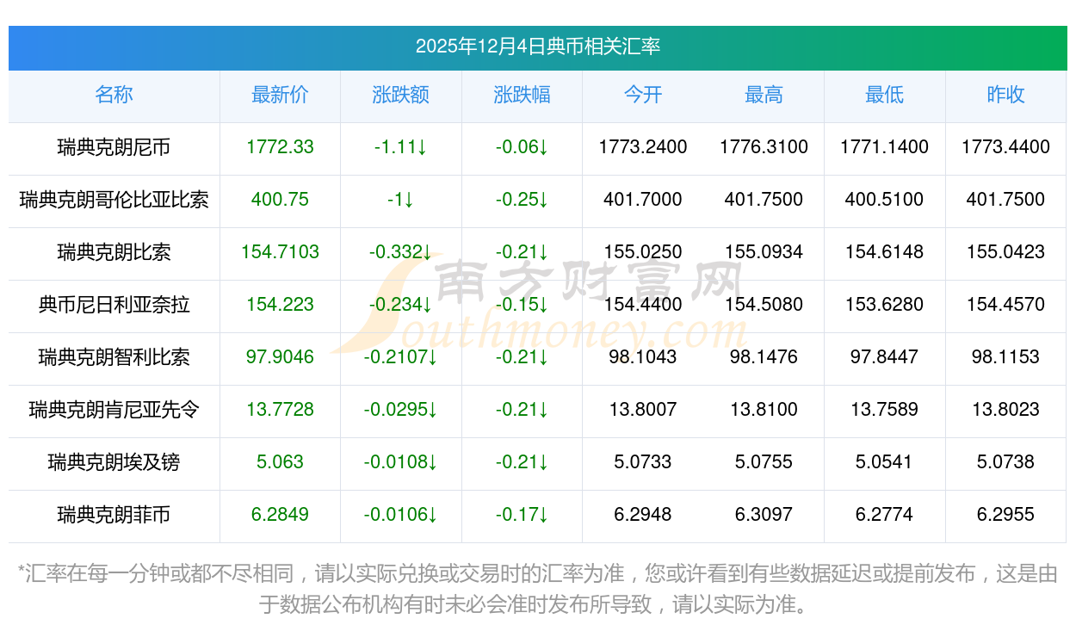Select the 最新价 column header

[x=281, y=95]
